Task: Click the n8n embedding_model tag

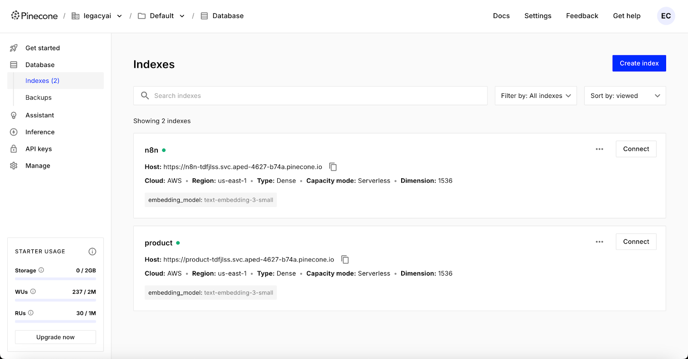Action: (x=211, y=200)
